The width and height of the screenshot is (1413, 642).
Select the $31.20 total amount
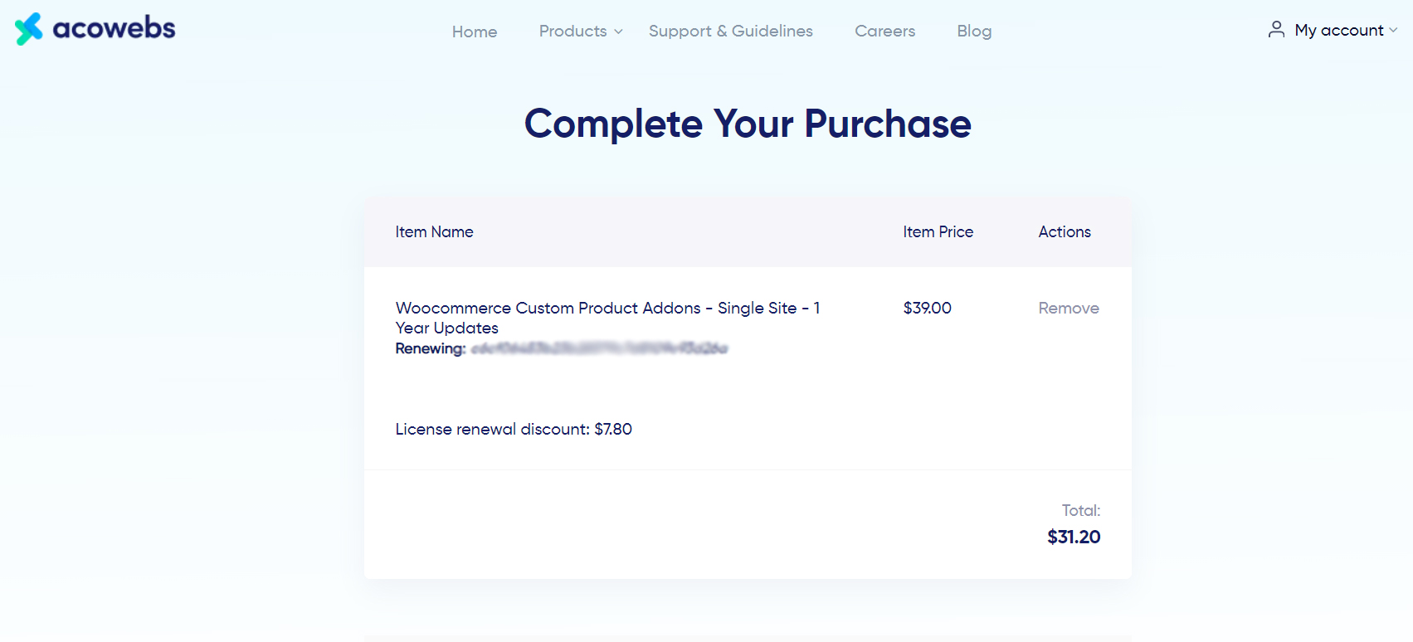[1074, 537]
